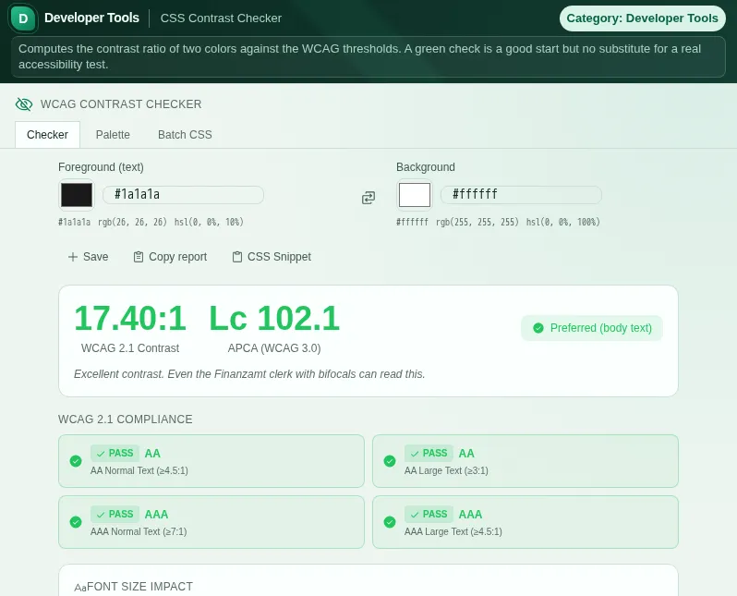Screen dimensions: 737x596
Task: Click check circle for AAA Normal Text
Action: tap(76, 522)
